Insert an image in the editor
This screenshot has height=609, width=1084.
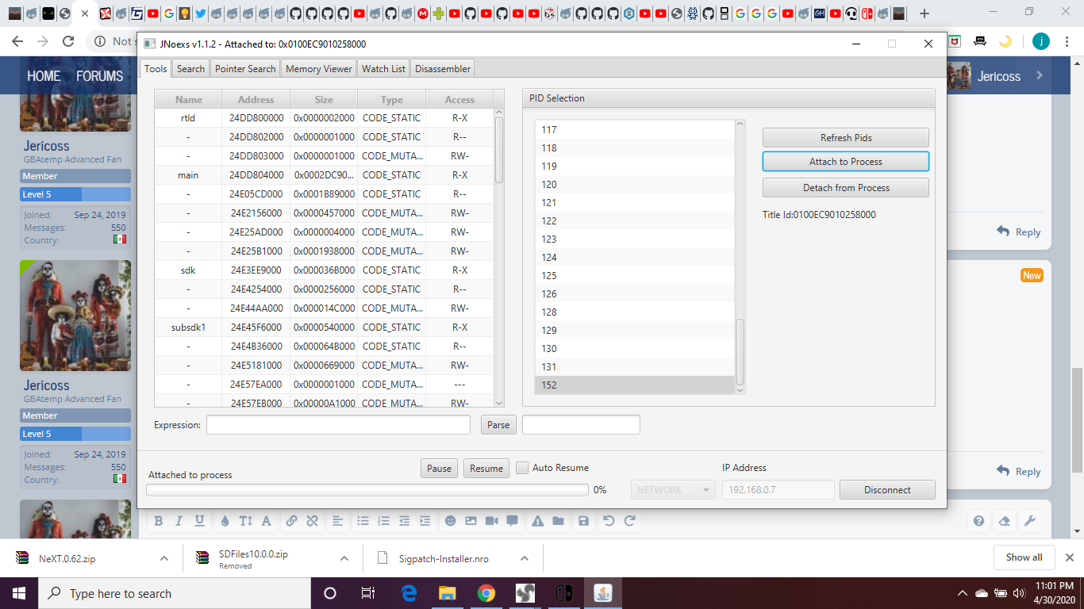471,521
